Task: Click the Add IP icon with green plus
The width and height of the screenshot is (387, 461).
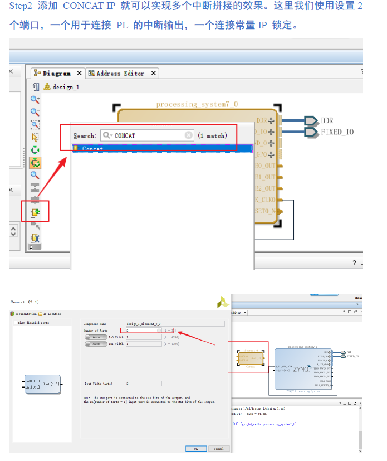Action: coord(35,212)
